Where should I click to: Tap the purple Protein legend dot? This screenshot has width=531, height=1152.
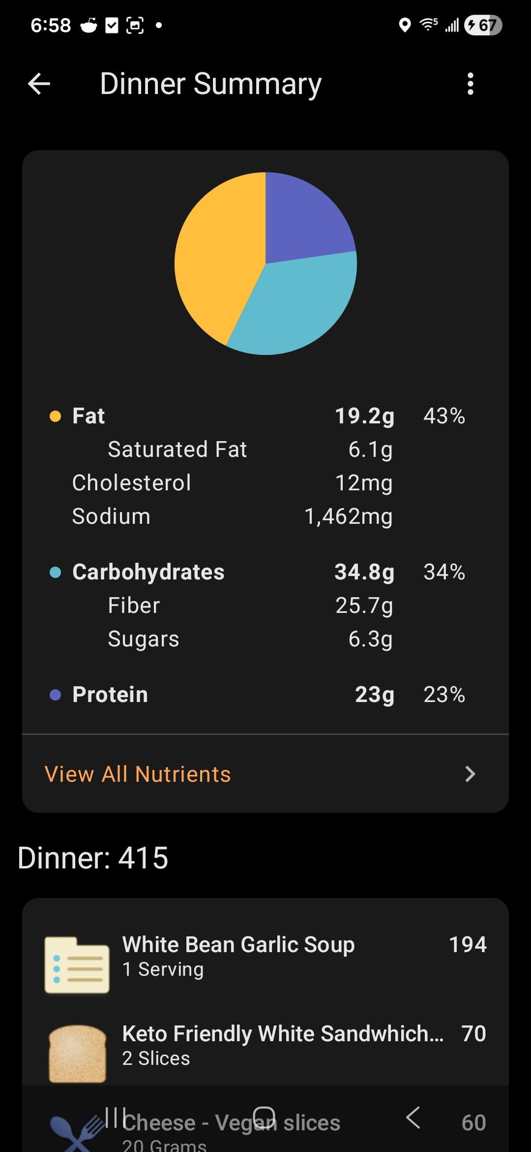(56, 695)
